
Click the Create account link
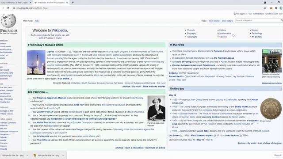272,14
